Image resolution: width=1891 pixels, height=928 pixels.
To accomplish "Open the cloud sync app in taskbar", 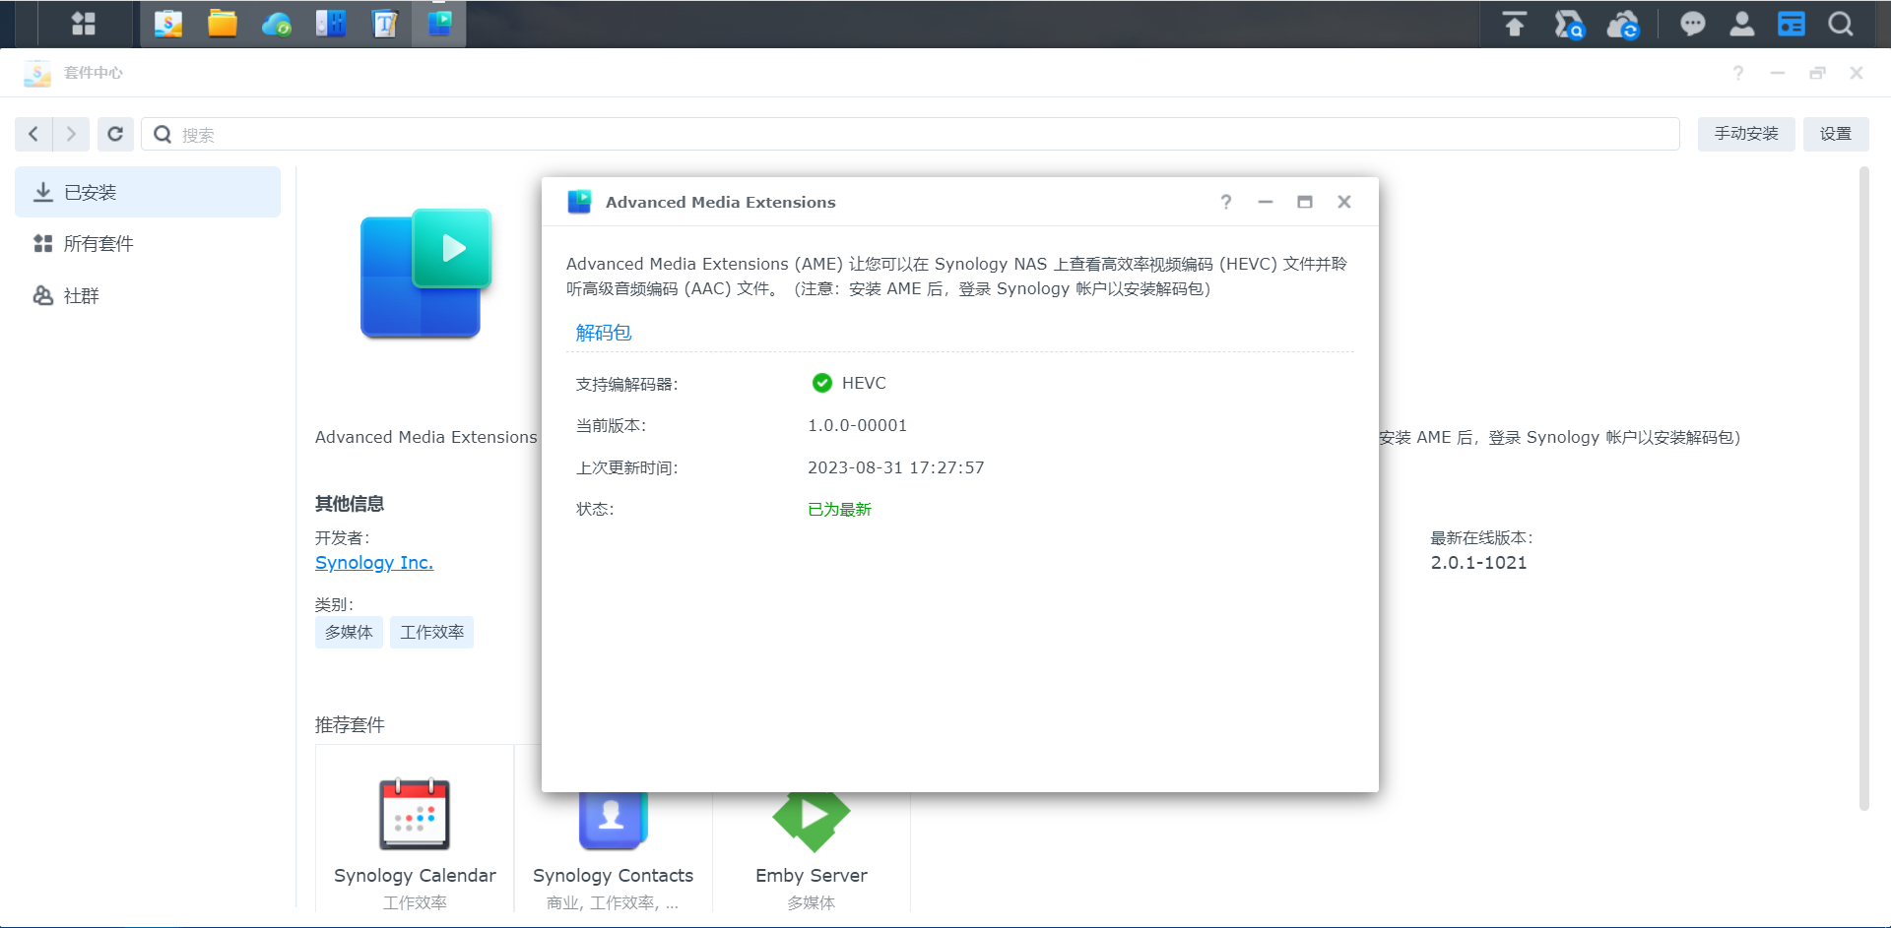I will pos(277,24).
